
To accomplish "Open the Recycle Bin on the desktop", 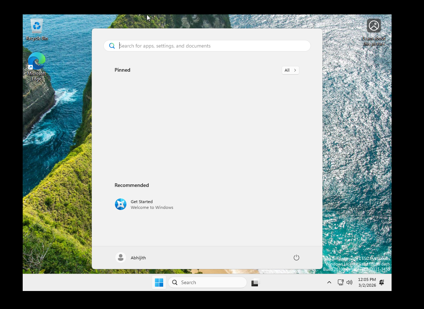I will [36, 26].
